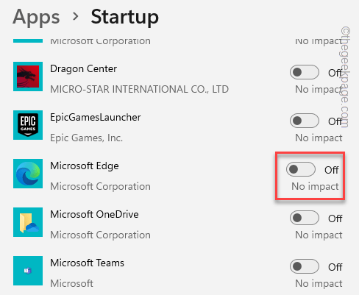
Task: Click the Startup page heading
Action: tap(125, 18)
